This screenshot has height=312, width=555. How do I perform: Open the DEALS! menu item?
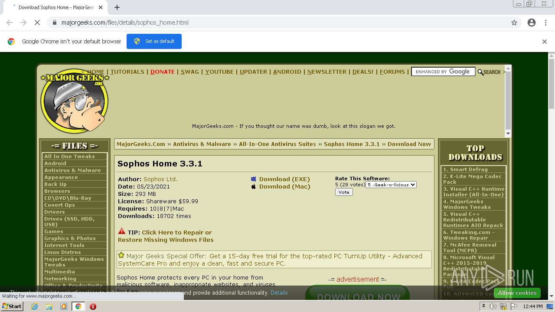pyautogui.click(x=363, y=72)
